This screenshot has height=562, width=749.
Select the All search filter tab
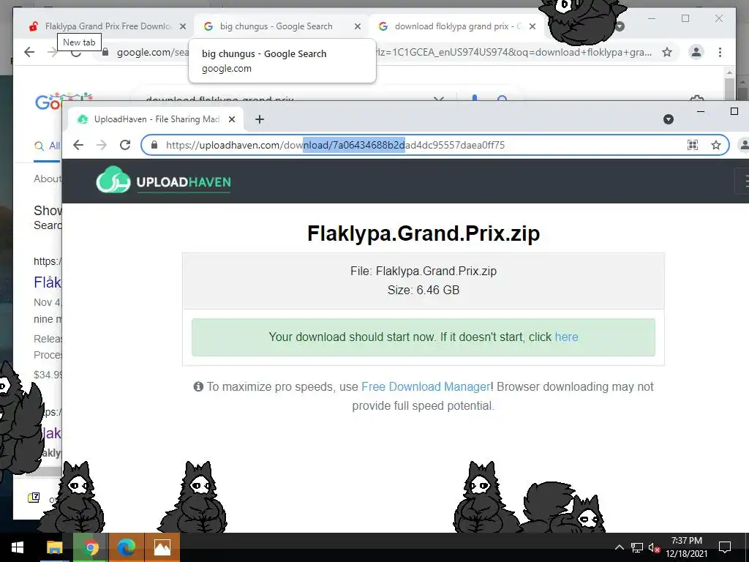click(x=48, y=146)
